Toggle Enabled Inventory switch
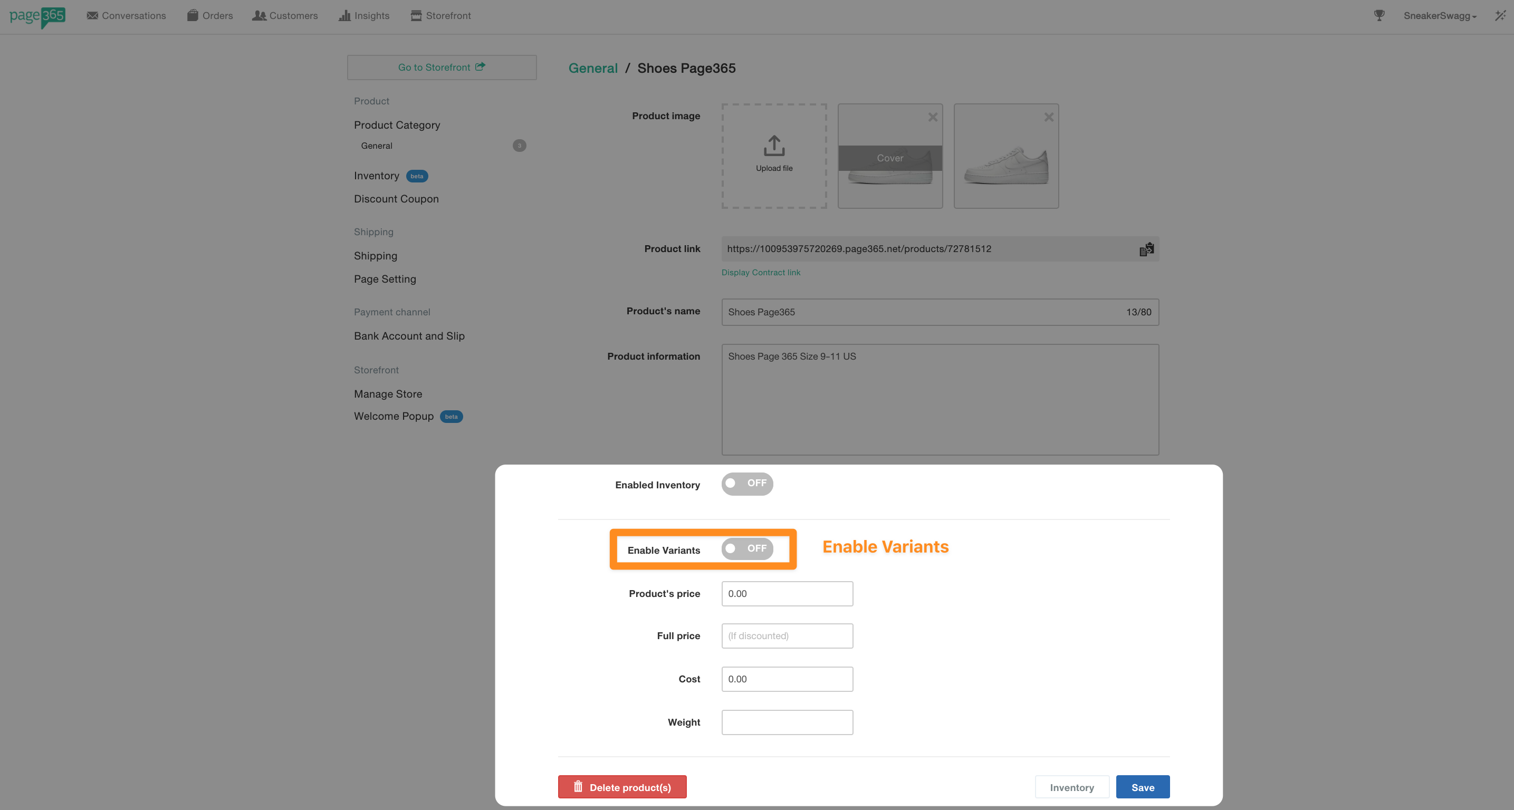The width and height of the screenshot is (1514, 810). point(746,484)
